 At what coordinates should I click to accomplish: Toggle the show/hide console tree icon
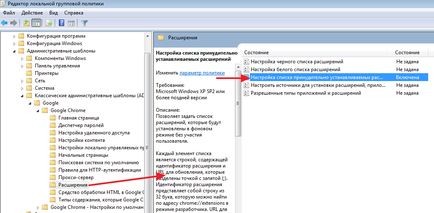click(x=36, y=23)
